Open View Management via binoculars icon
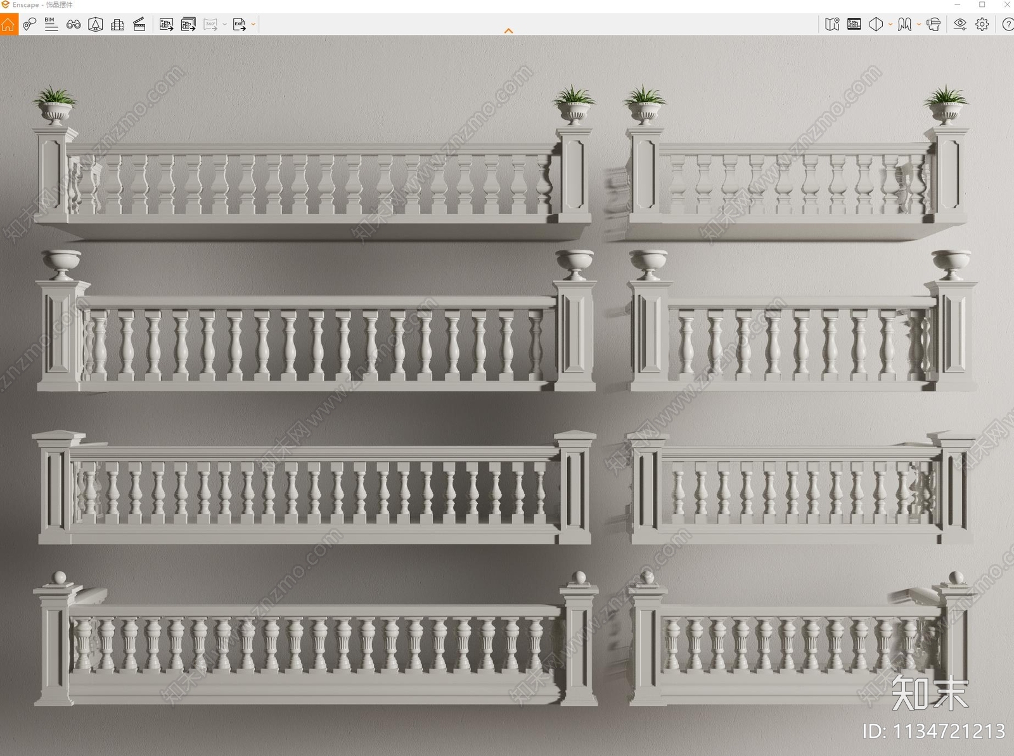 pyautogui.click(x=74, y=25)
